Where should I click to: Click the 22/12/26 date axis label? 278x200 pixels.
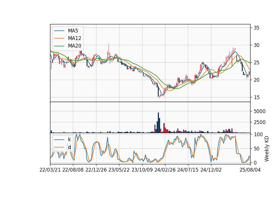click(96, 170)
